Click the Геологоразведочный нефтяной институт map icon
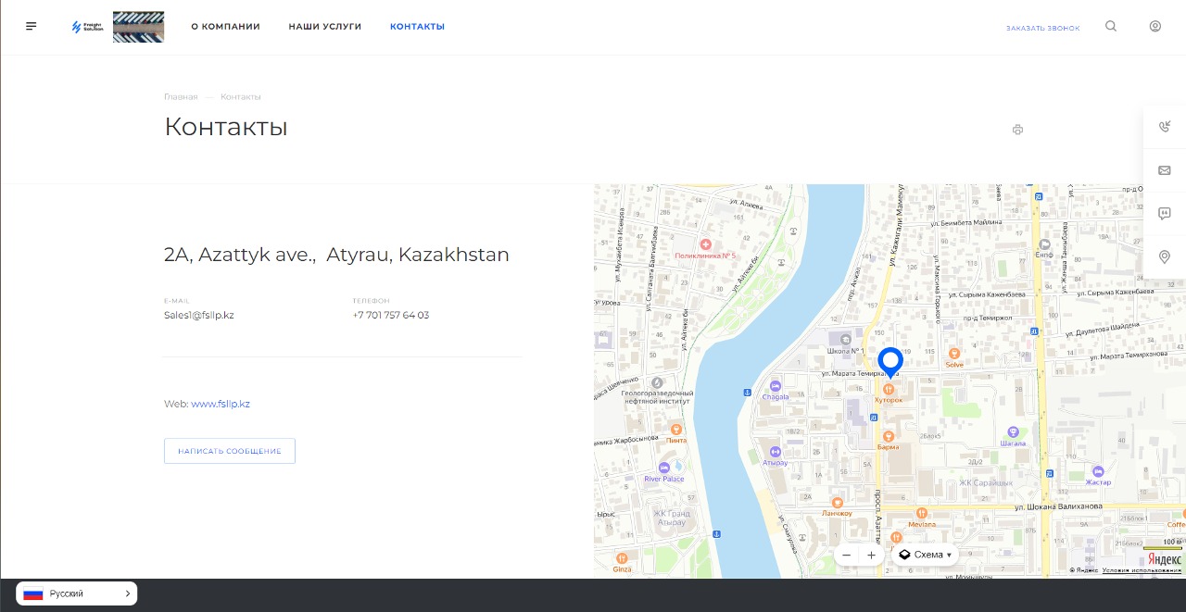The width and height of the screenshot is (1186, 612). click(657, 381)
